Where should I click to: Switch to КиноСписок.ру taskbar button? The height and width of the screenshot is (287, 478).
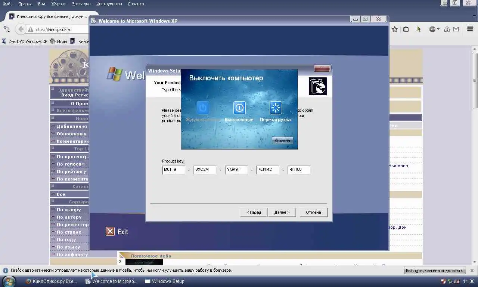[x=51, y=281]
